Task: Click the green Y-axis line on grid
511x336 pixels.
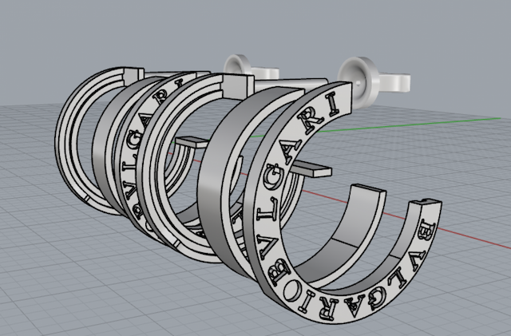Action: tap(407, 125)
